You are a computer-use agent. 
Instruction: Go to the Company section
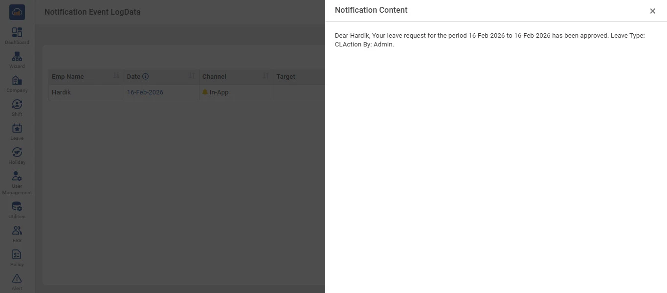tap(17, 81)
